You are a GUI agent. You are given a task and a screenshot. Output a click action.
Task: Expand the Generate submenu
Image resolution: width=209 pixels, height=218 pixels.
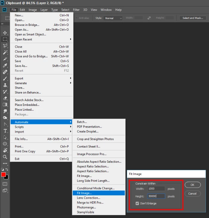point(42,83)
